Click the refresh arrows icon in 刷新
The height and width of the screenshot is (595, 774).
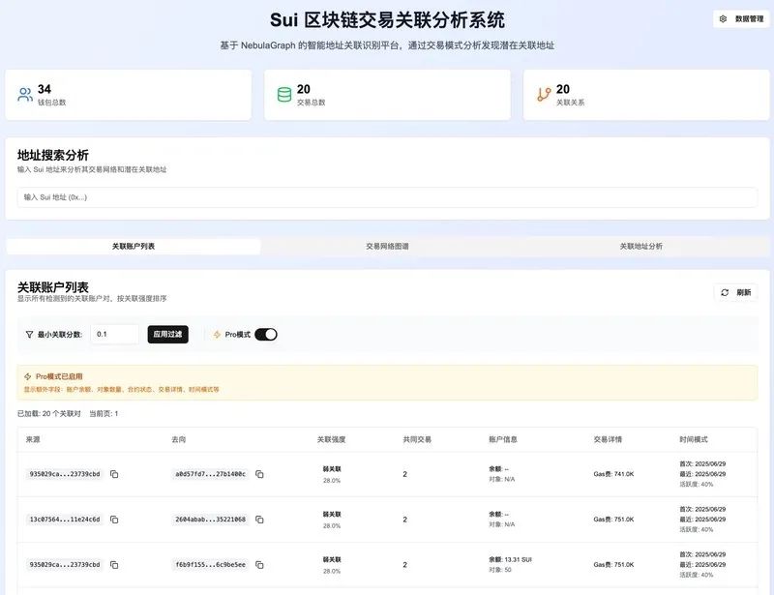[x=725, y=292]
